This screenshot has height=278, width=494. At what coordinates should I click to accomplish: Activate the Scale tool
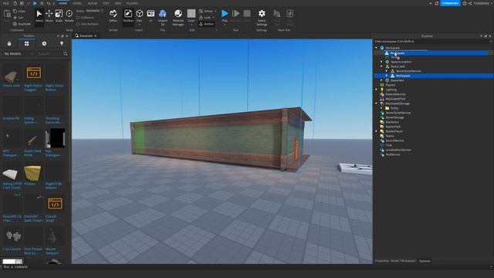coord(59,15)
